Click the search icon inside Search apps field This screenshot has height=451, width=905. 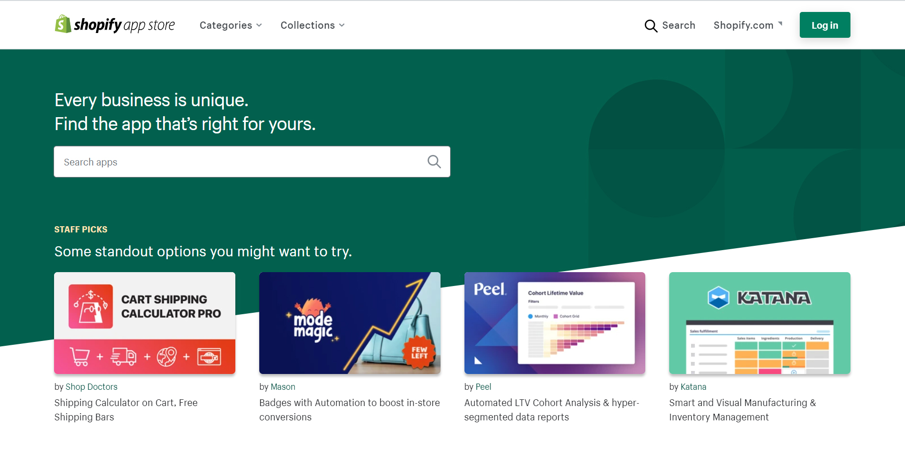click(434, 162)
